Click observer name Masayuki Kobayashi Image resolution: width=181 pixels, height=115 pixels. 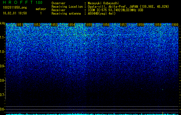pos(103,3)
